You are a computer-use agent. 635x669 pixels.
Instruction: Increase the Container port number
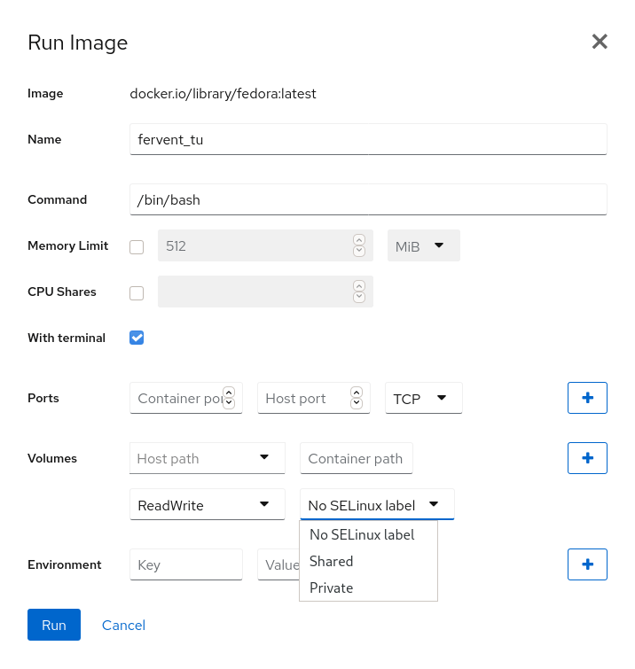[229, 393]
